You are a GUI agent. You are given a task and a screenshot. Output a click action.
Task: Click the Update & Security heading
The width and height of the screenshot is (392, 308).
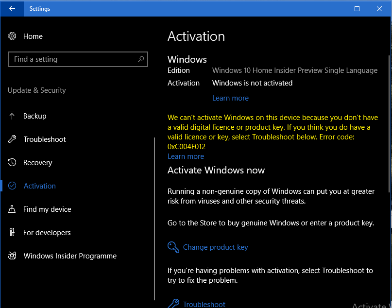(37, 90)
